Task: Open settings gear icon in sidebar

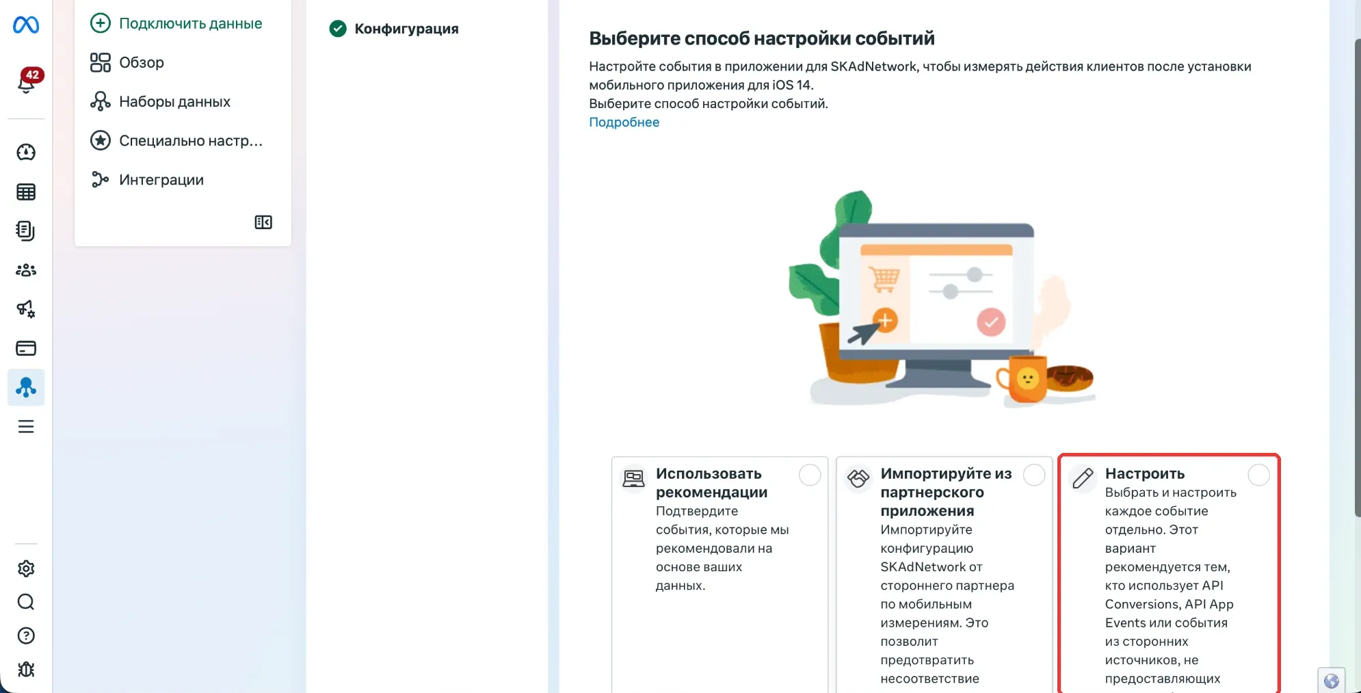Action: coord(26,568)
